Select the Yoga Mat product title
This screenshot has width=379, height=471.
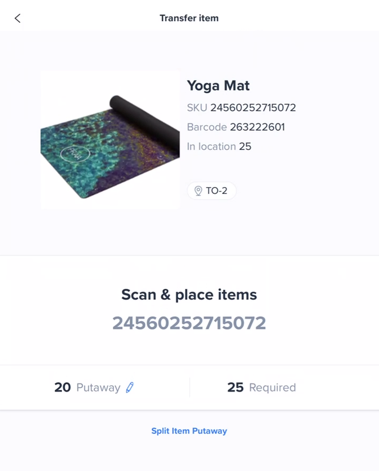(218, 86)
